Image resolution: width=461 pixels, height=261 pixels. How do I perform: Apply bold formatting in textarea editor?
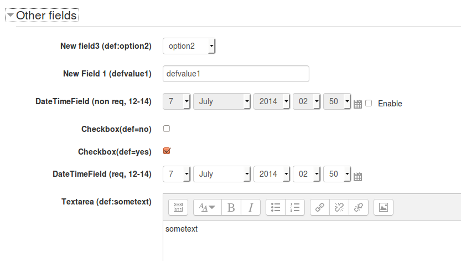[x=231, y=207]
